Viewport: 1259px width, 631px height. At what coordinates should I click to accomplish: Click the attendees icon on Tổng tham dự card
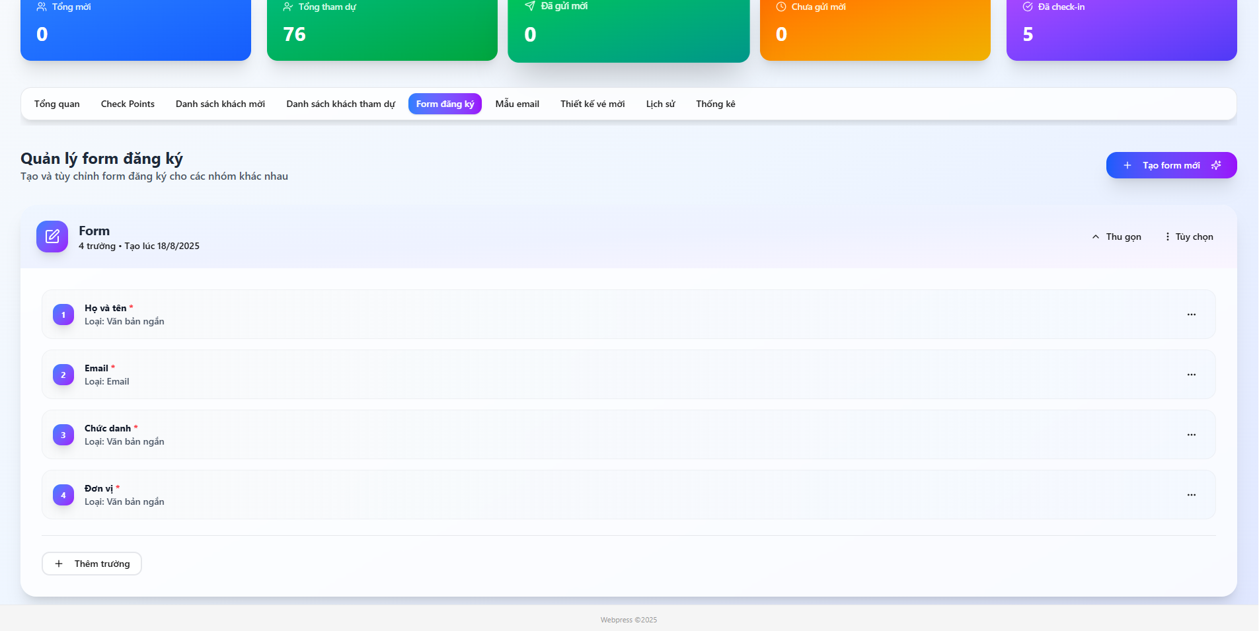coord(287,7)
